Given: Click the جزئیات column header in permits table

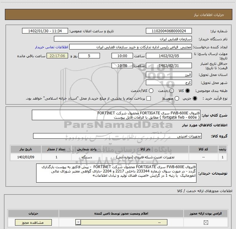Looking at the screenshot, I should [x=33, y=213].
